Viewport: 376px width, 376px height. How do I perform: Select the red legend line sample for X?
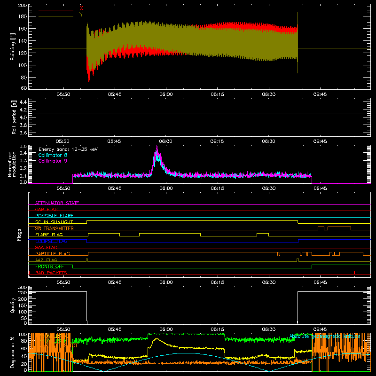tap(56, 10)
